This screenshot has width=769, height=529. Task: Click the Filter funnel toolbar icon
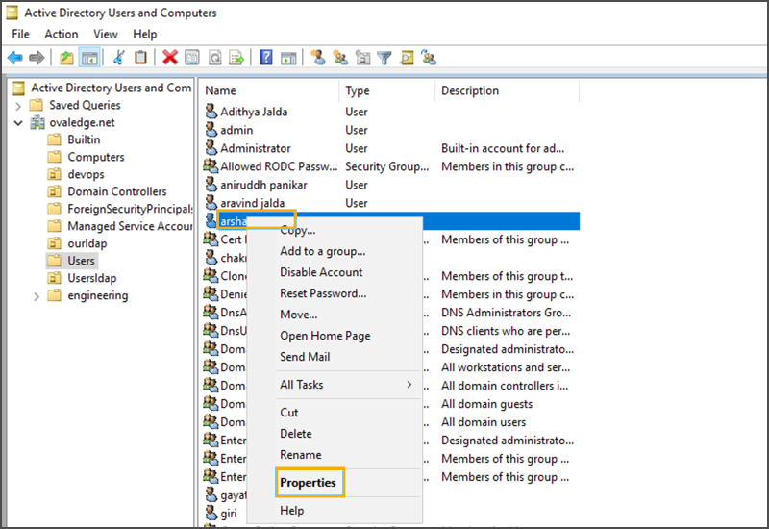(x=385, y=58)
